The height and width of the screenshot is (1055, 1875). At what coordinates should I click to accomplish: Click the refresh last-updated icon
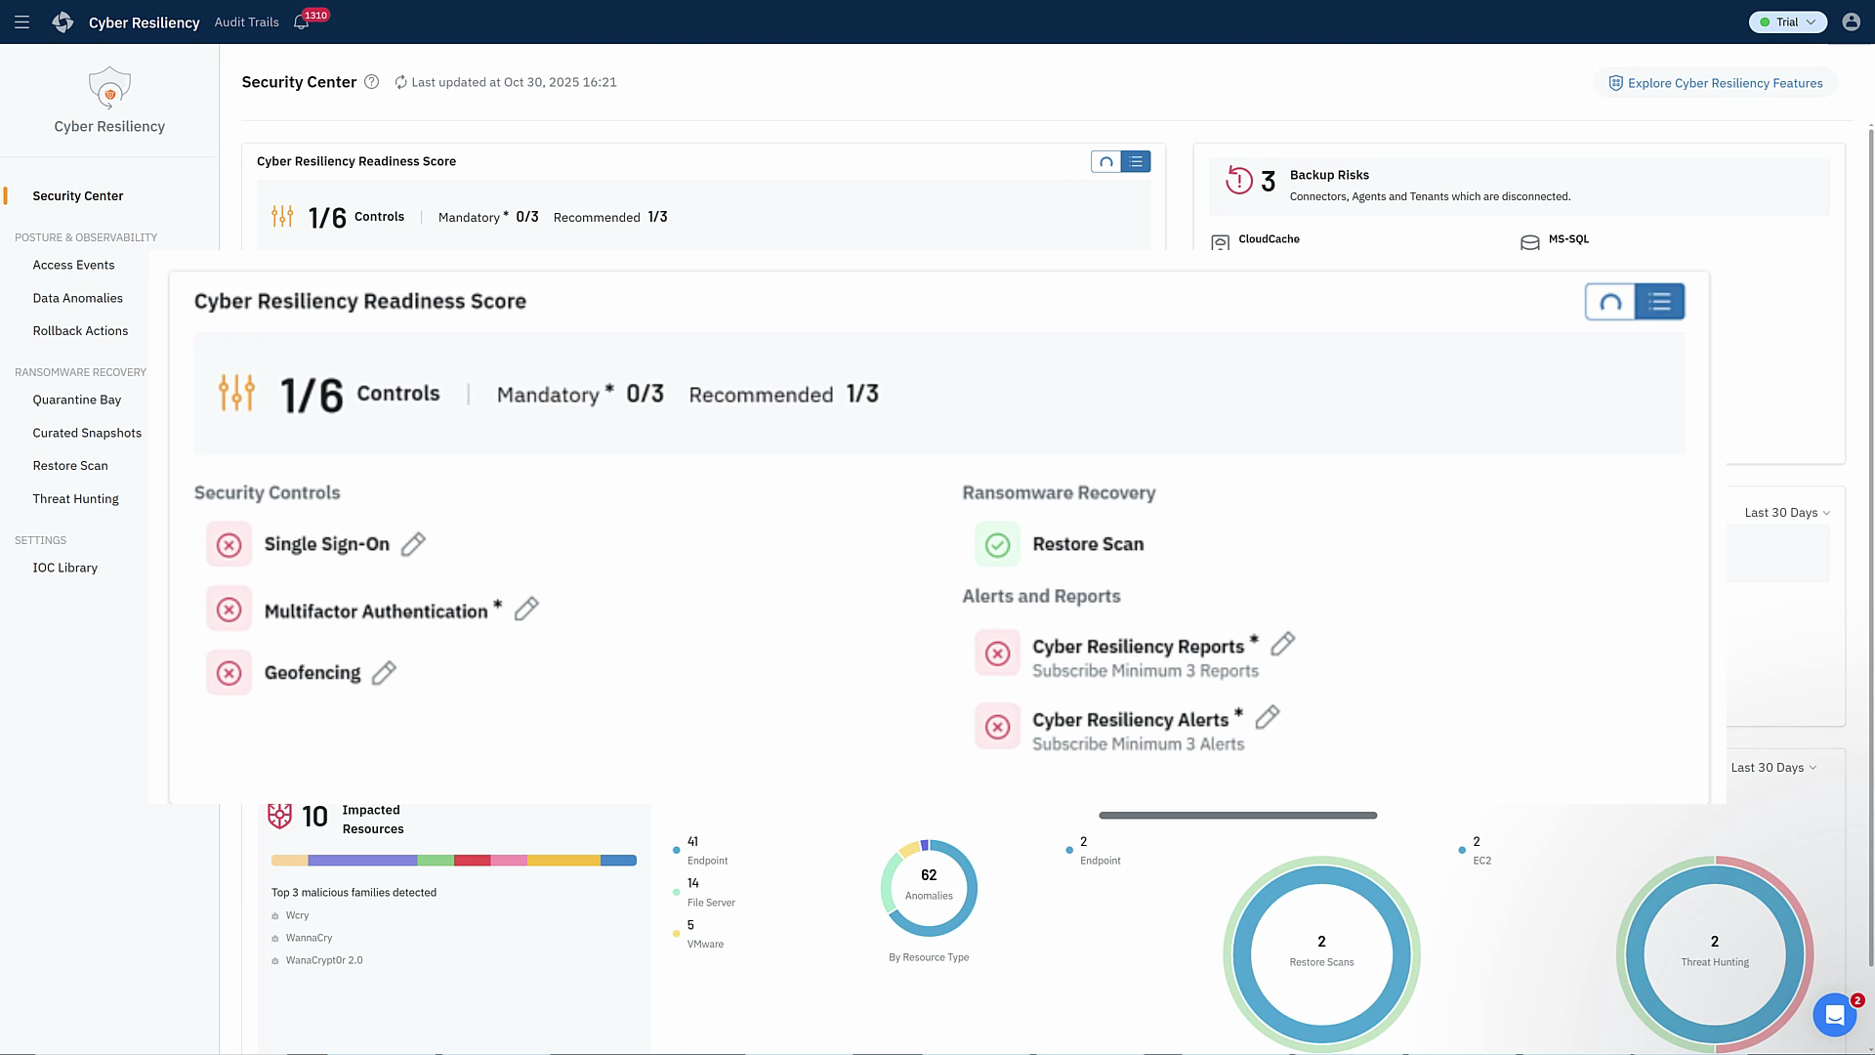tap(400, 82)
